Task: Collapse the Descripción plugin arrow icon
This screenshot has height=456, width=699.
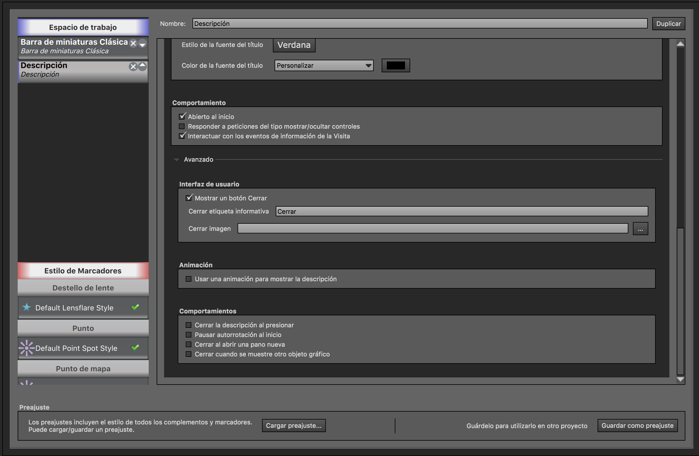Action: [x=142, y=66]
